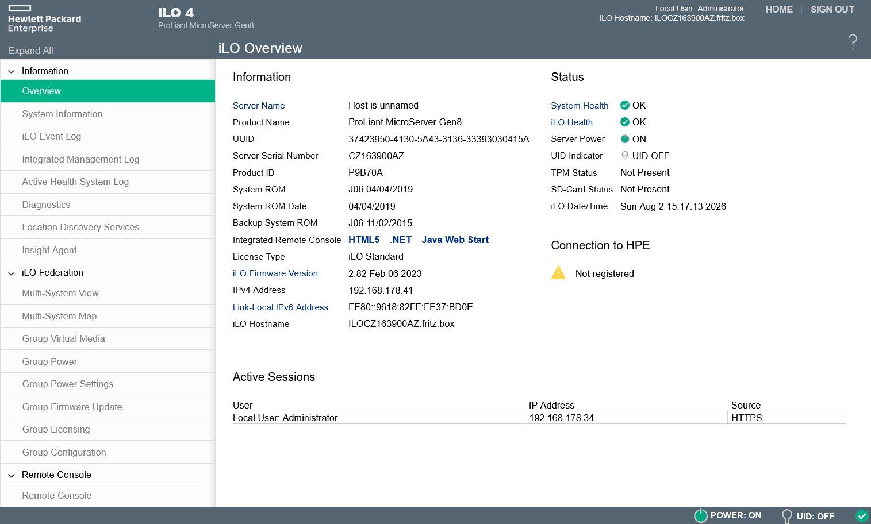
Task: Collapse the Information section chevron
Action: point(11,71)
